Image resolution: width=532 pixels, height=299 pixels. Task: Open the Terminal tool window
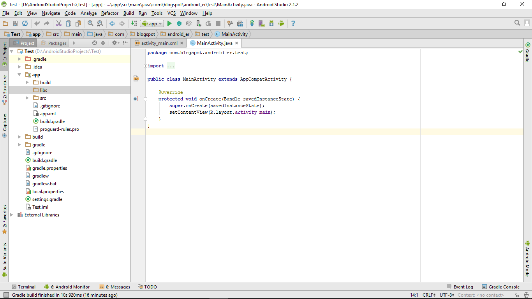coord(23,287)
